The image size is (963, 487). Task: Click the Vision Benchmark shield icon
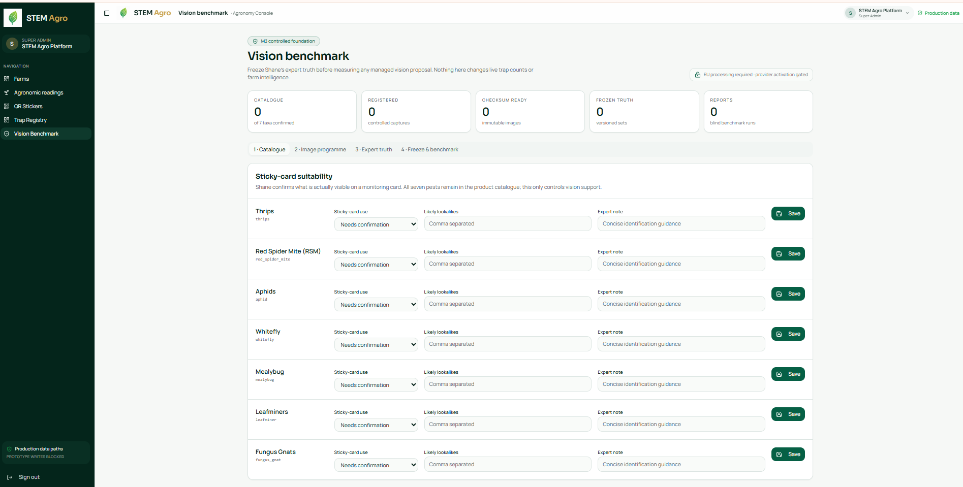7,134
